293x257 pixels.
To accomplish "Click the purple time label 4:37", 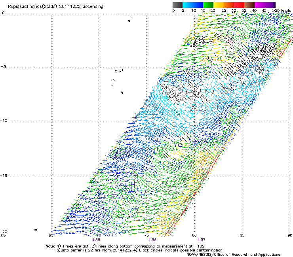I will [x=201, y=240].
